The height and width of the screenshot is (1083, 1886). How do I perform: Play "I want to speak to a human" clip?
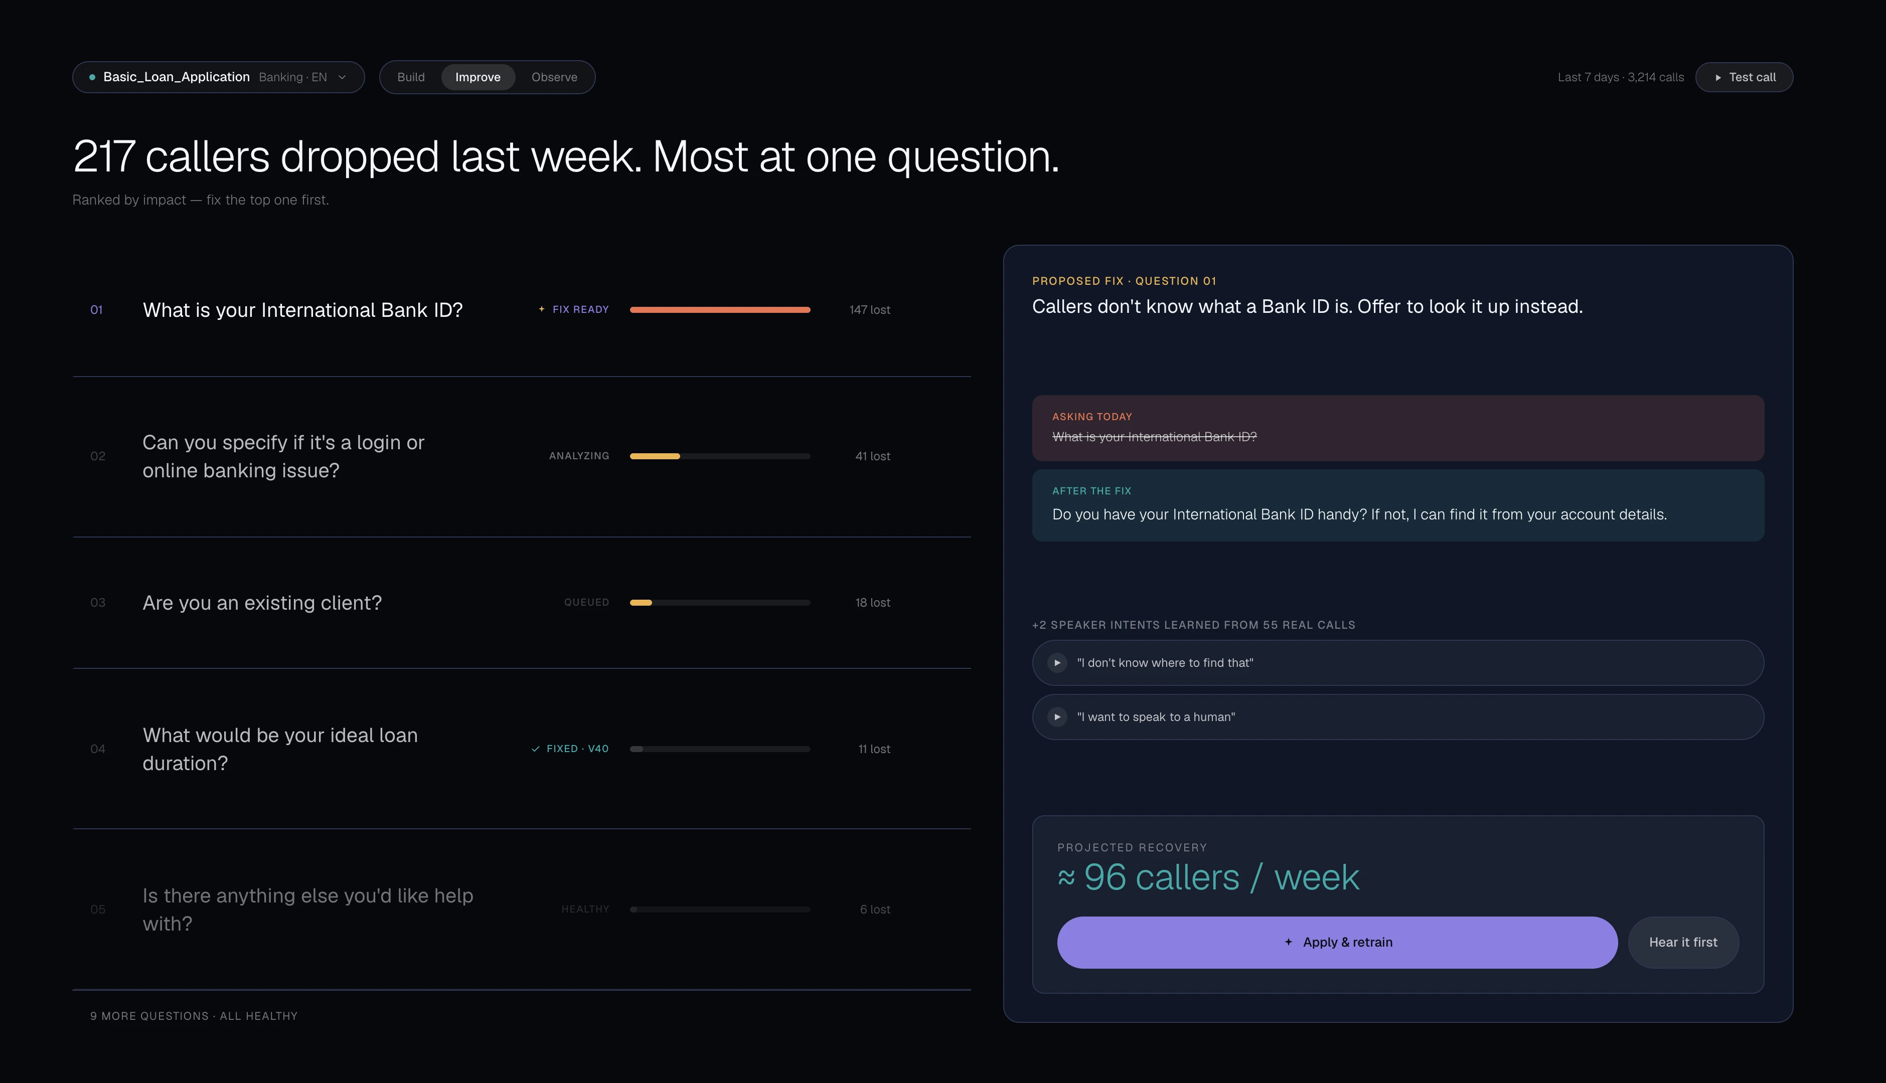coord(1057,717)
